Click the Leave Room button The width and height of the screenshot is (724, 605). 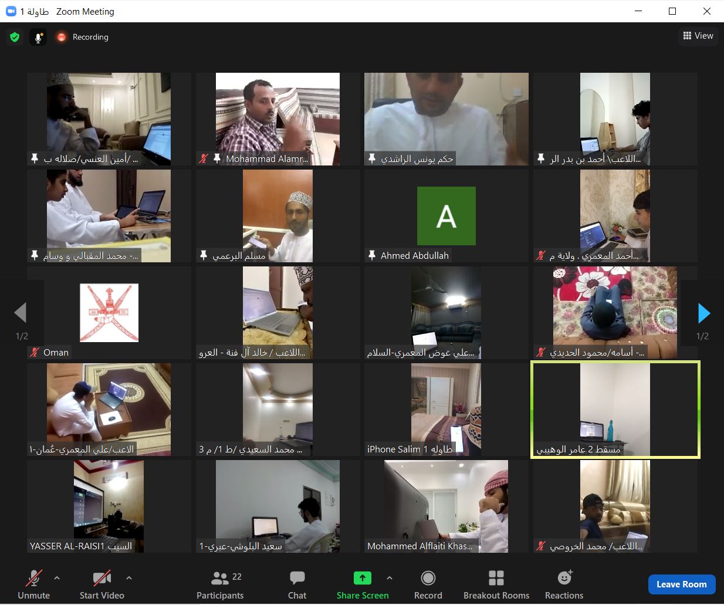tap(682, 584)
